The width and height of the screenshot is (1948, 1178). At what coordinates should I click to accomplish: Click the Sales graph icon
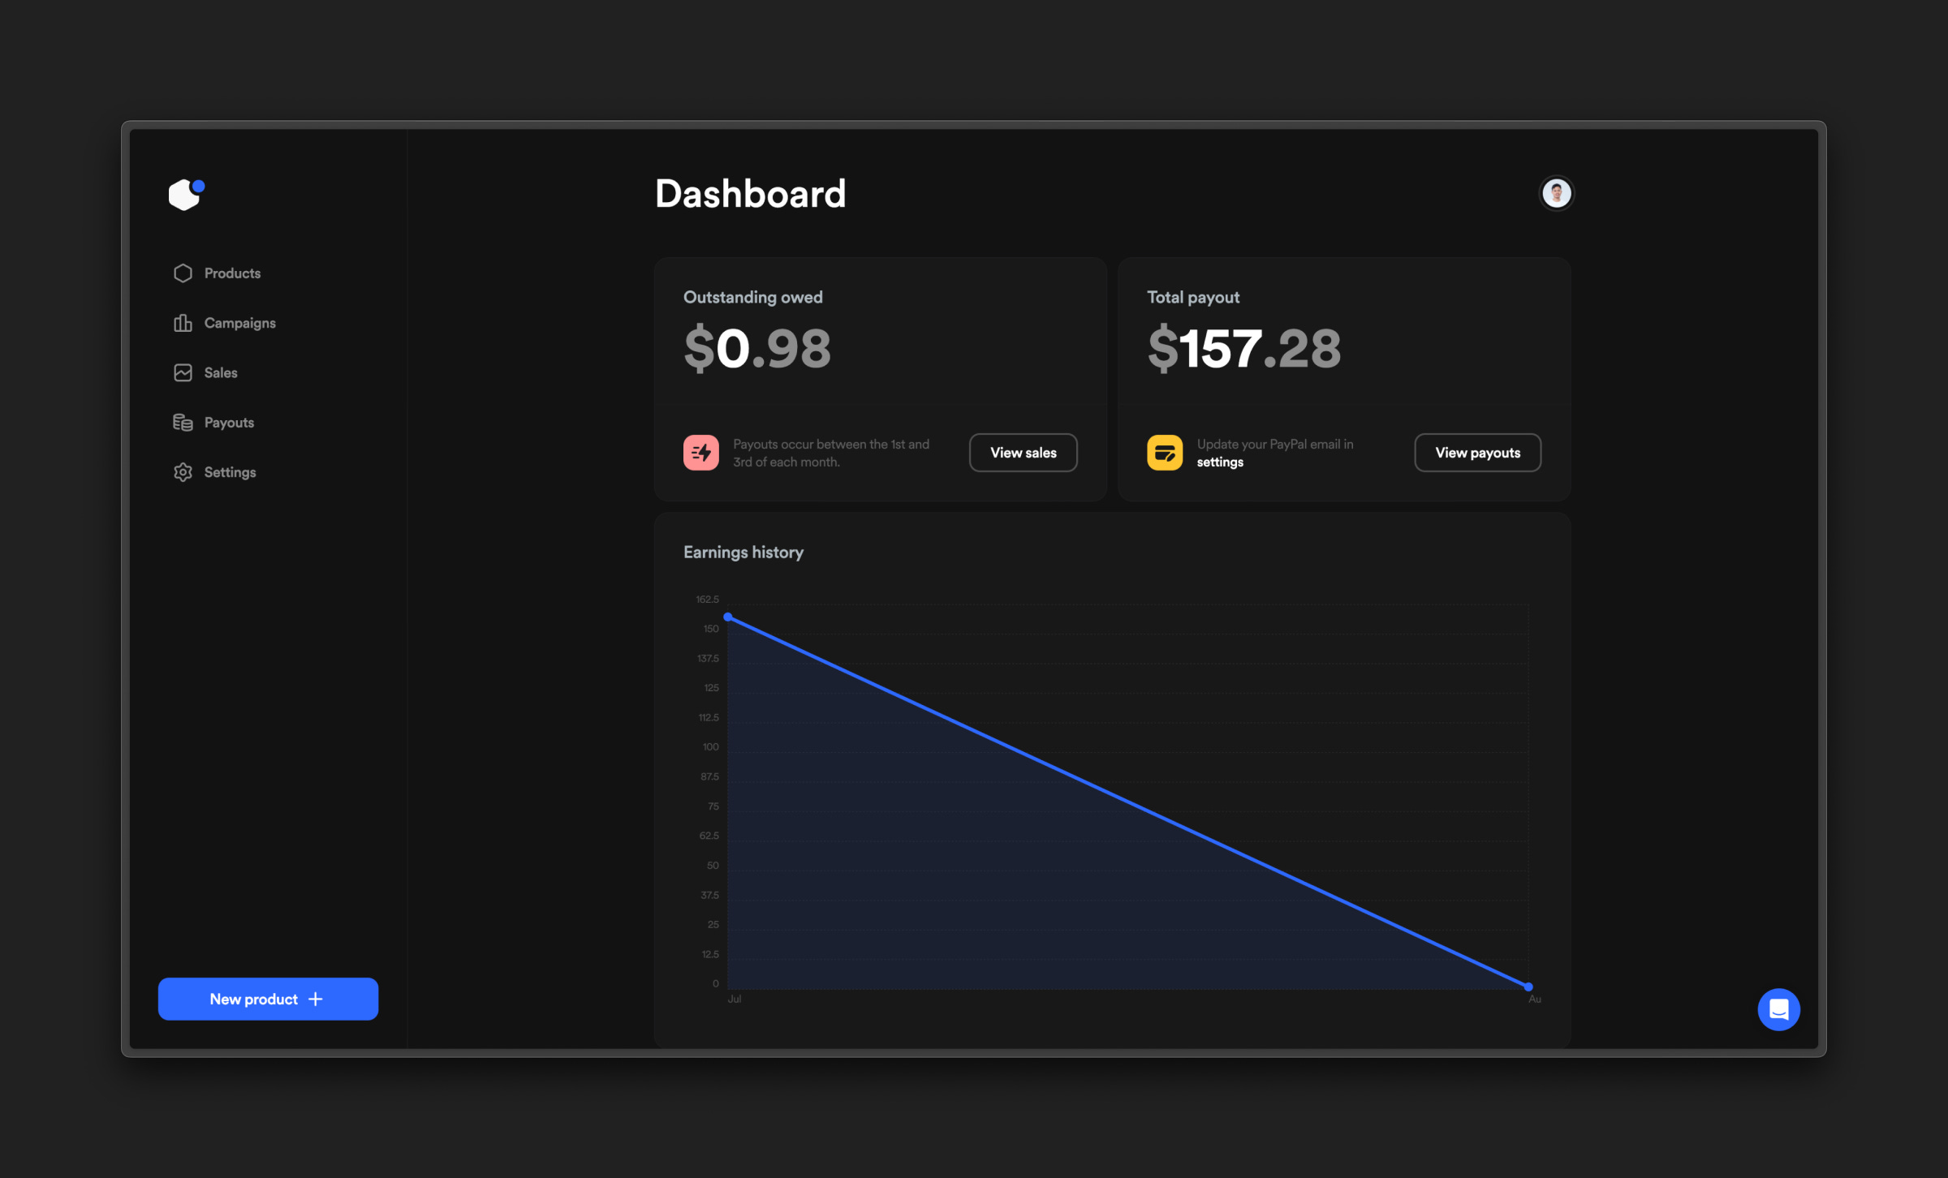[183, 372]
